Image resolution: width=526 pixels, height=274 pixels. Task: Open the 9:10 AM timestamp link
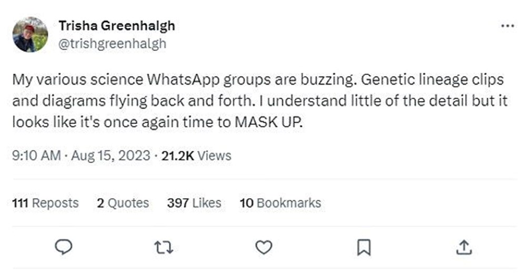pyautogui.click(x=32, y=156)
